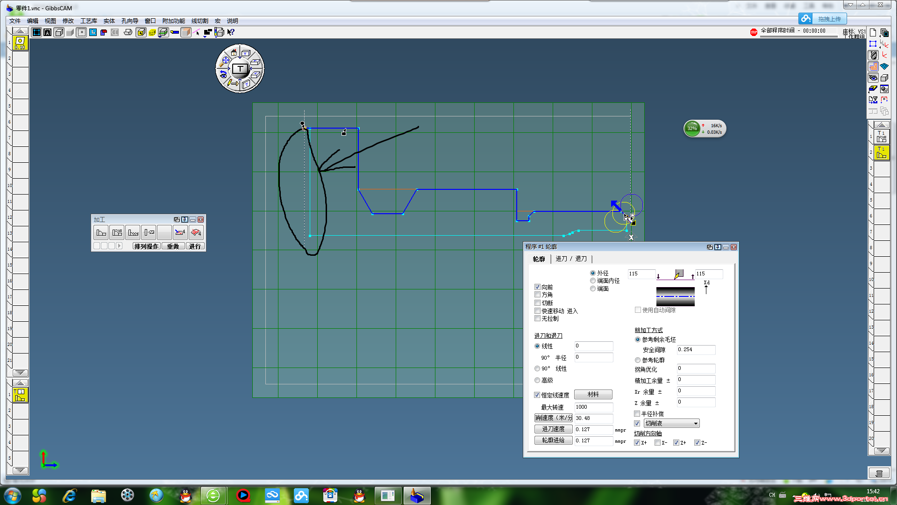The width and height of the screenshot is (897, 505).
Task: Enable the X- cut direction checkbox
Action: click(657, 443)
